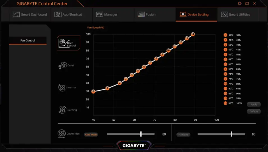The image size is (268, 152).
Task: Select curve point 6 on the graph
Action: pos(144,67)
